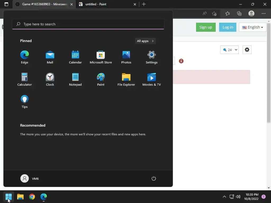Open the zoom level 24 dropdown
The width and height of the screenshot is (271, 203).
point(229,50)
